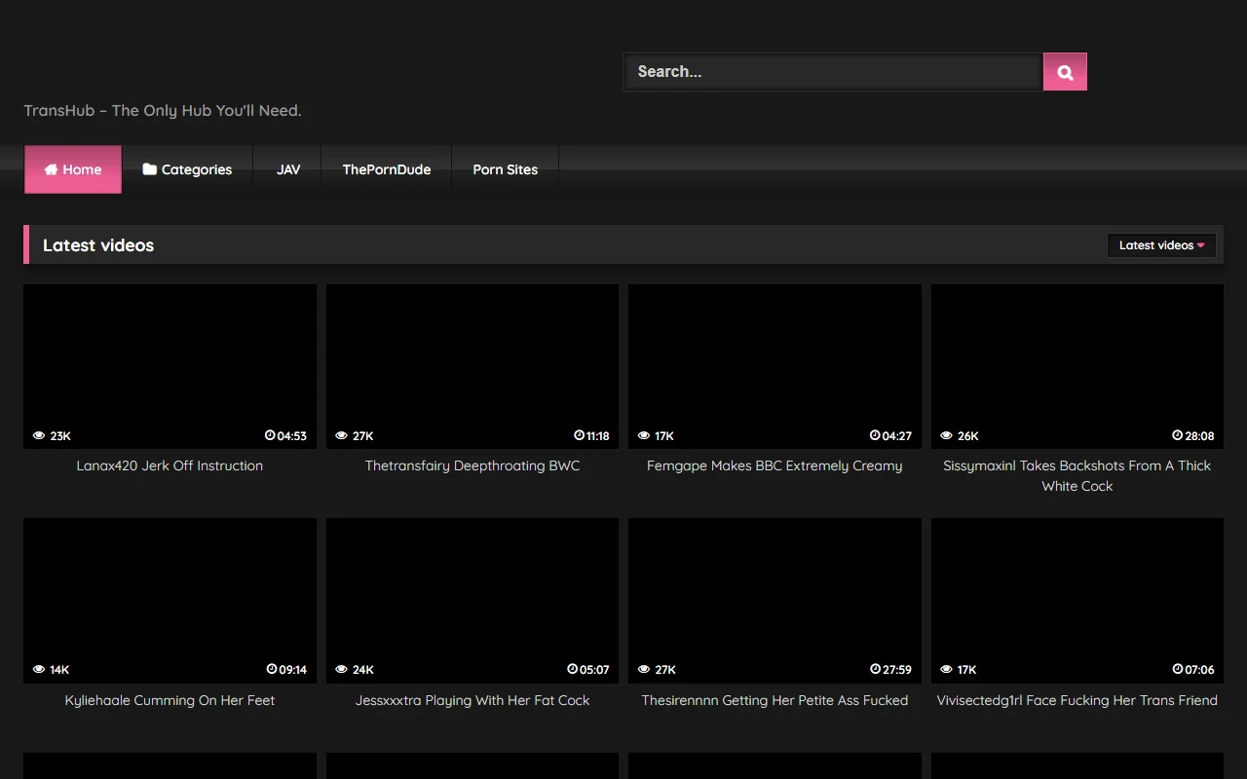1247x779 pixels.
Task: Click the clock icon next to 04:53
Action: point(269,436)
